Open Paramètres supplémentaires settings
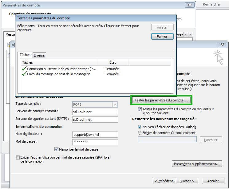The height and width of the screenshot is (189, 229). click(x=197, y=164)
